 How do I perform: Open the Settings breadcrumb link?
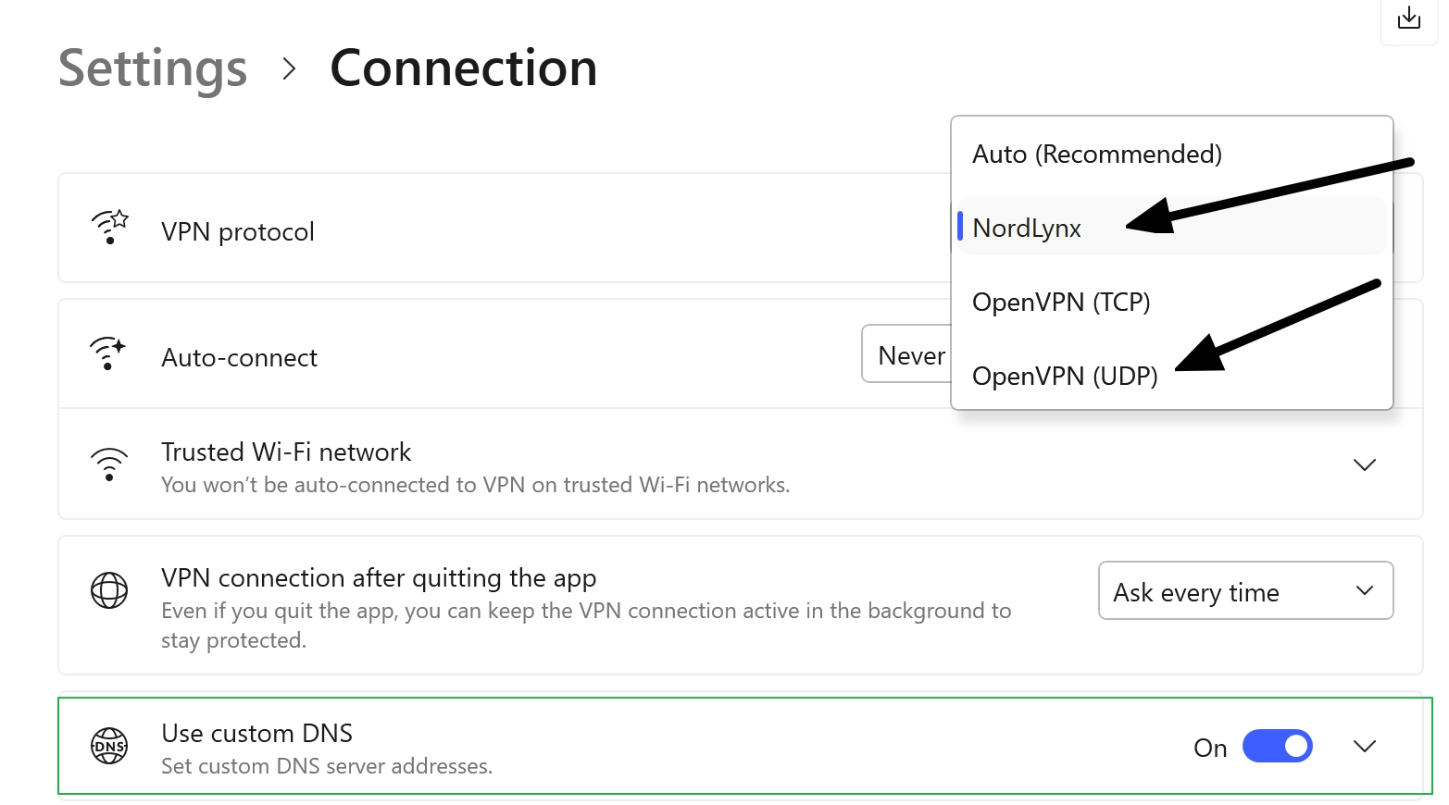pyautogui.click(x=152, y=68)
